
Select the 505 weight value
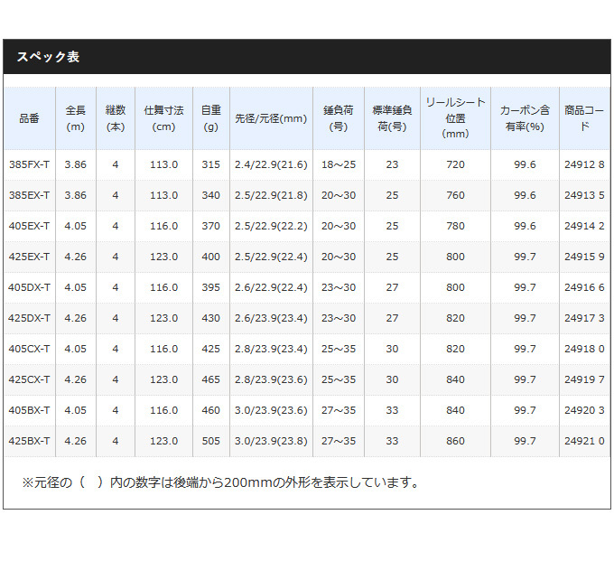coord(210,441)
